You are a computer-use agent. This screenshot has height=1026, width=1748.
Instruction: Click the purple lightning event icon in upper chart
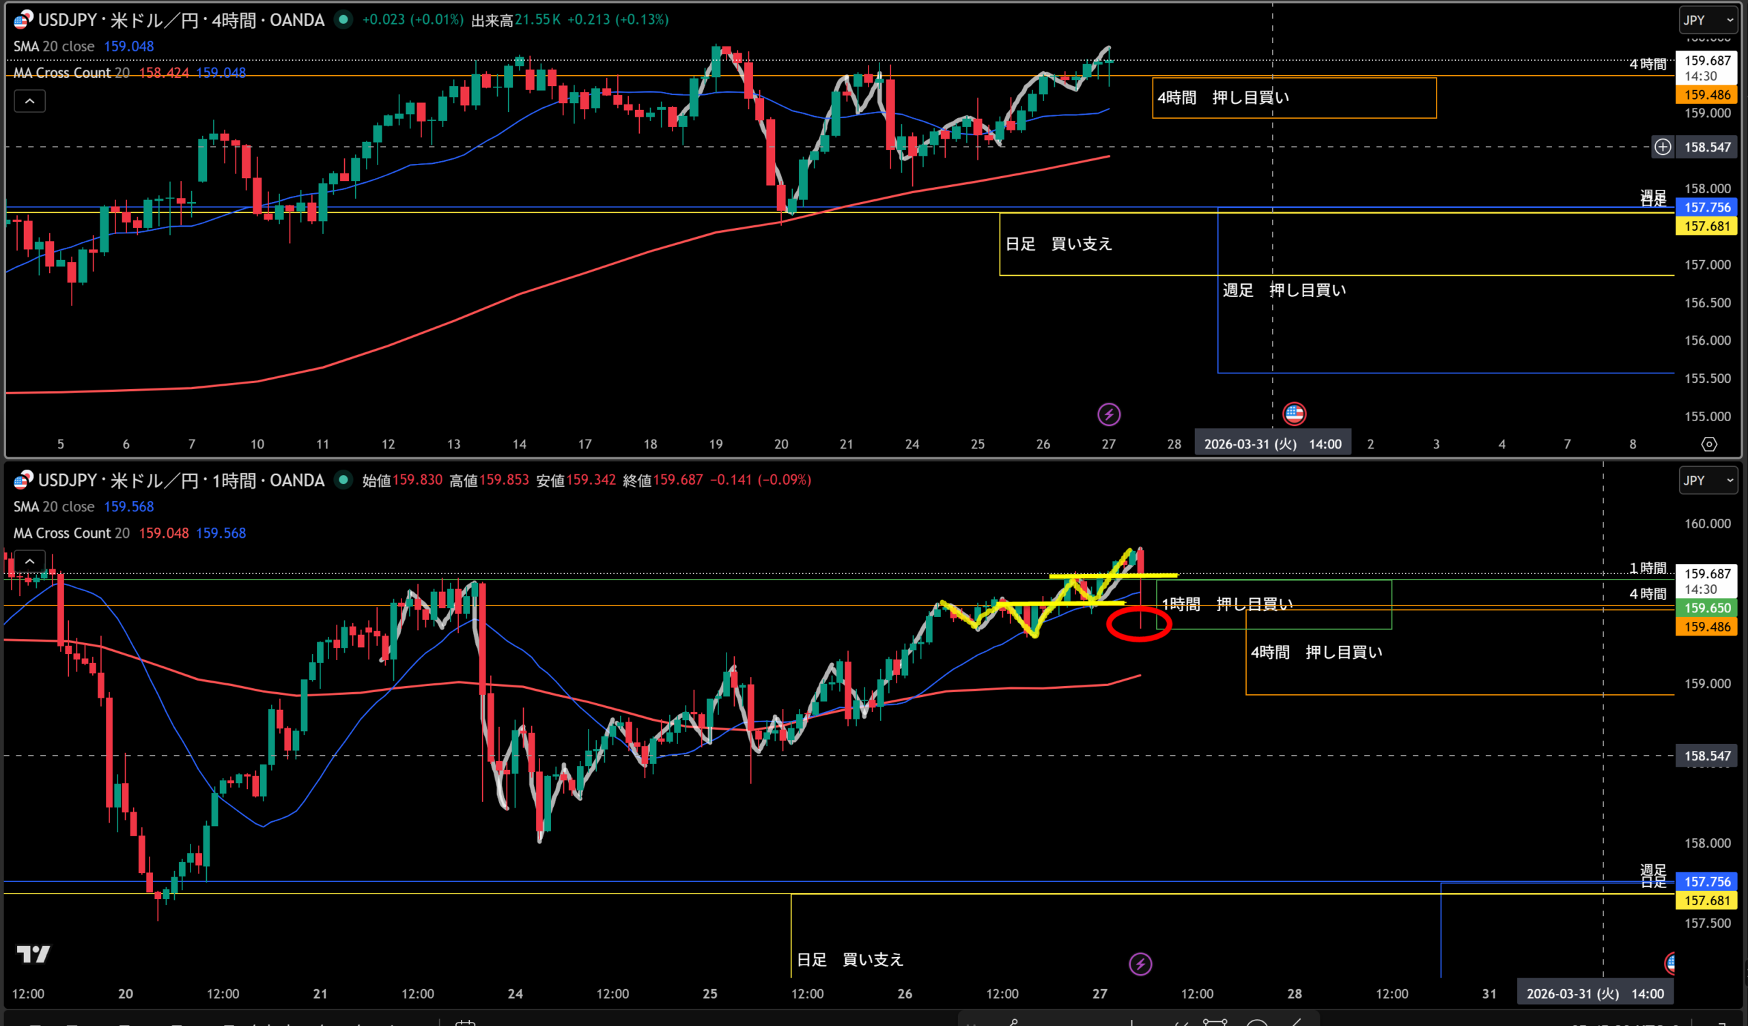[x=1108, y=414]
